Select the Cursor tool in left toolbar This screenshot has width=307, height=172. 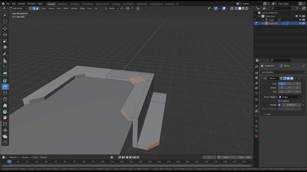click(5, 21)
